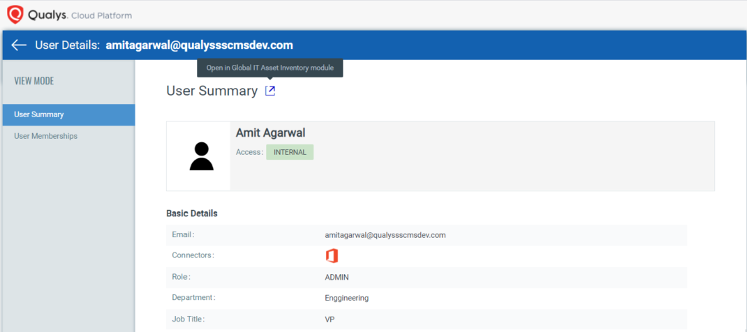Click the Office 365 connector icon
Viewport: 747px width, 332px height.
click(x=332, y=256)
